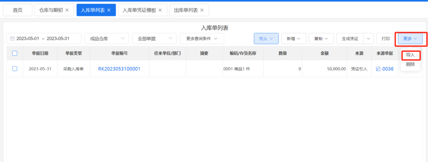
Task: Close the 仓库与期初 tab
Action: click(67, 10)
